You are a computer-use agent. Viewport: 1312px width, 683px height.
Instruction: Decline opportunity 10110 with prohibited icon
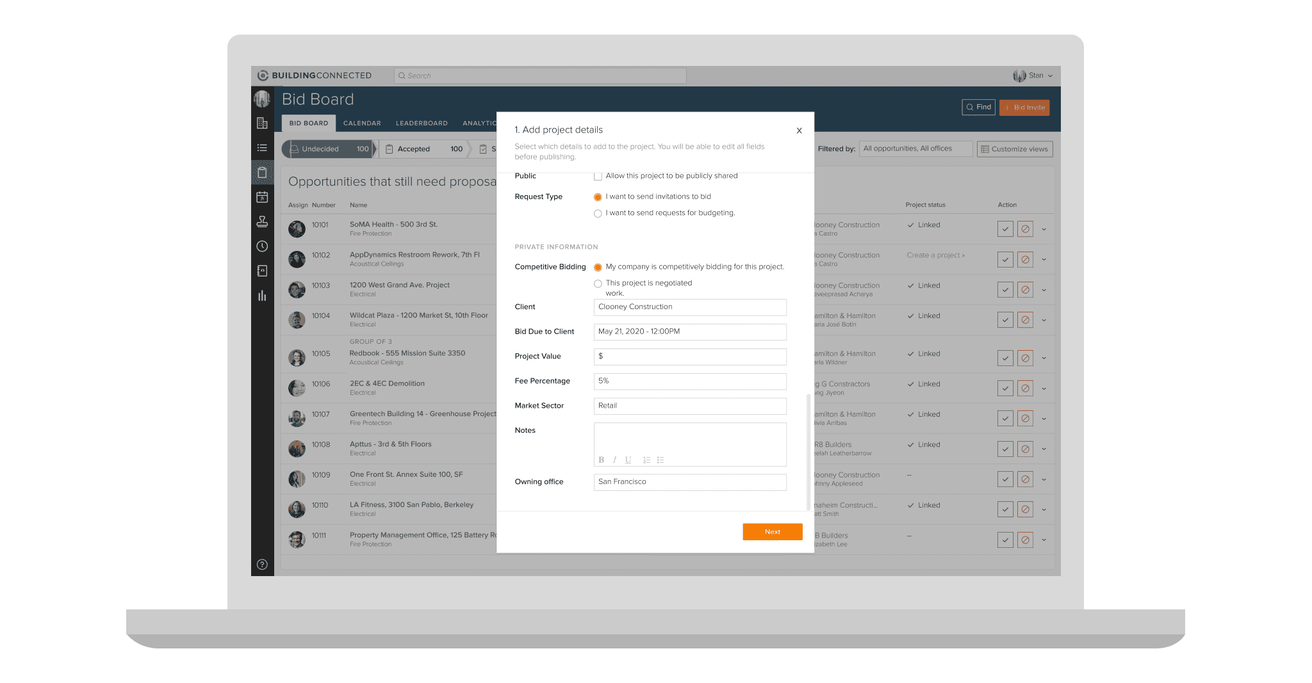(x=1025, y=510)
